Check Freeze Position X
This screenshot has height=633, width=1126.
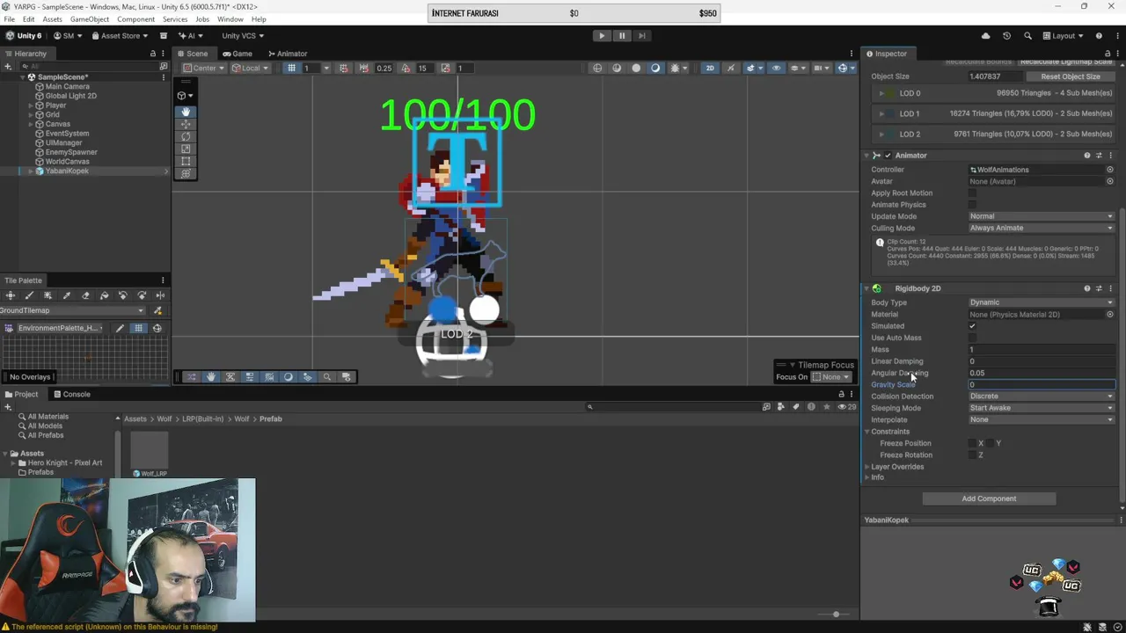click(x=972, y=443)
